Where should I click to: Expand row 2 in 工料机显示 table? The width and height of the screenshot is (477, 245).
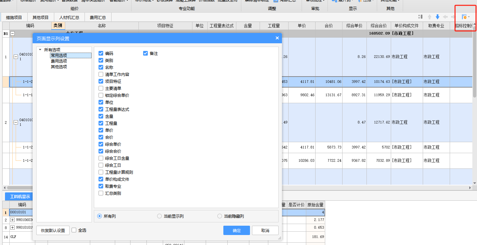(13, 220)
